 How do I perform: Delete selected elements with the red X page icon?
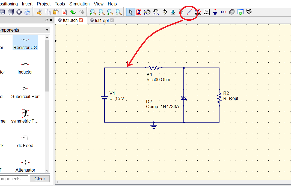click(64, 12)
